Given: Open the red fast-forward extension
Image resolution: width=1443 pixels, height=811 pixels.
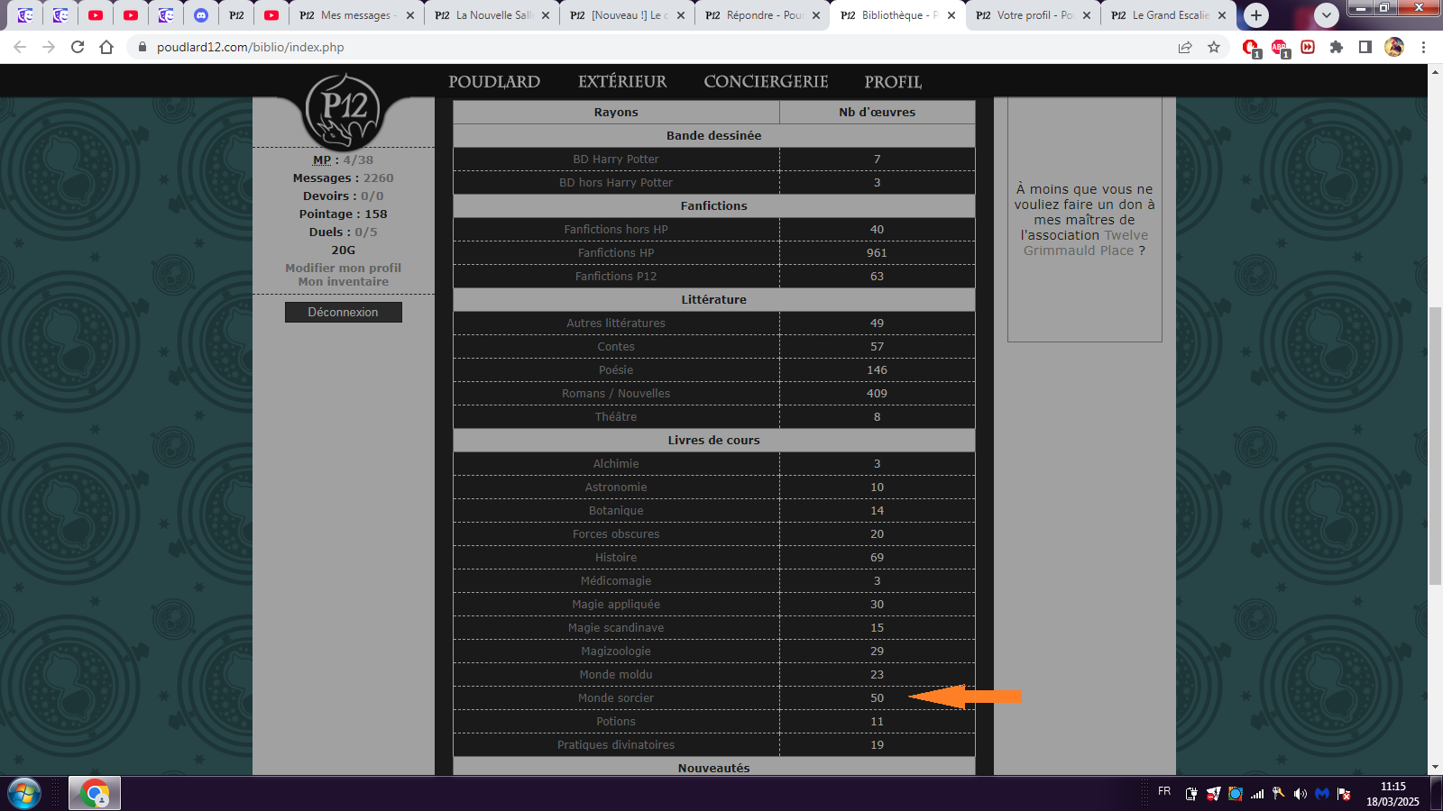Looking at the screenshot, I should 1308,47.
